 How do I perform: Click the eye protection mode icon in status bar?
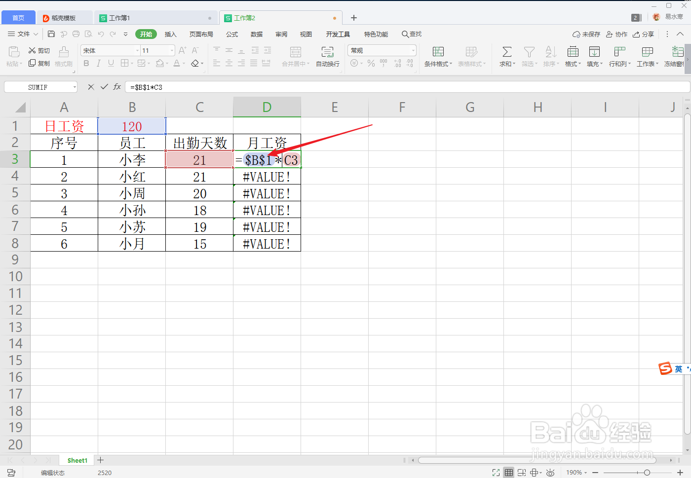(550, 473)
